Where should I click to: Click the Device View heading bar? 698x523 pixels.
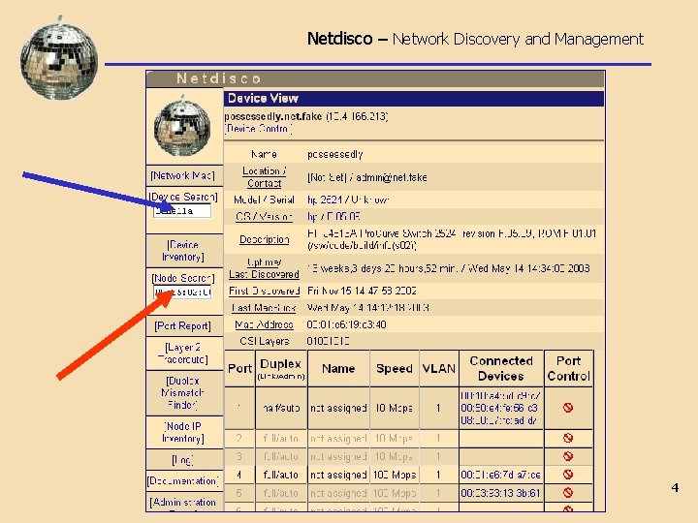[414, 98]
